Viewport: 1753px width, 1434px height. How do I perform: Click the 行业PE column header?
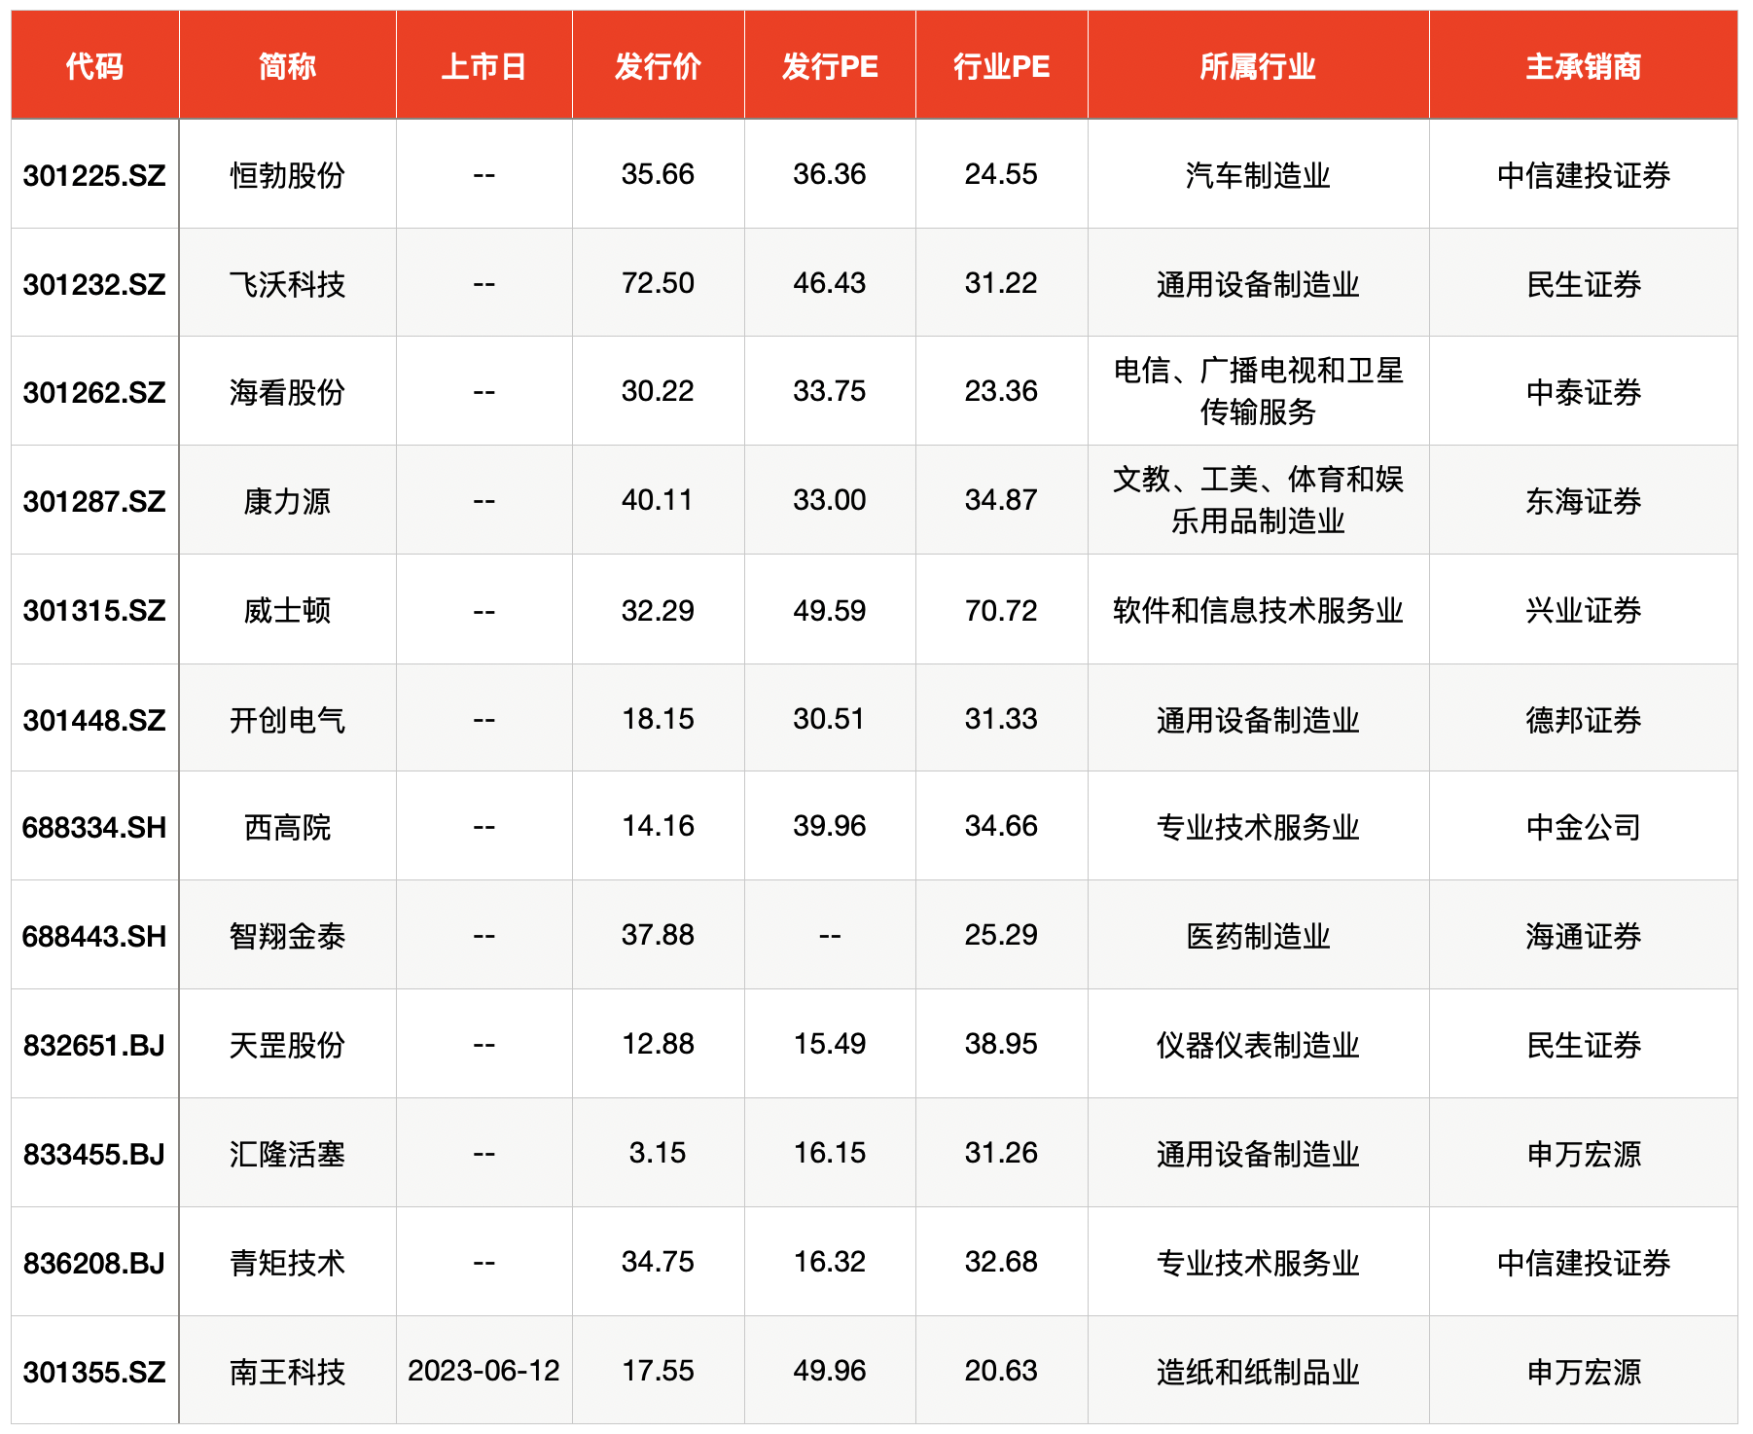1001,66
